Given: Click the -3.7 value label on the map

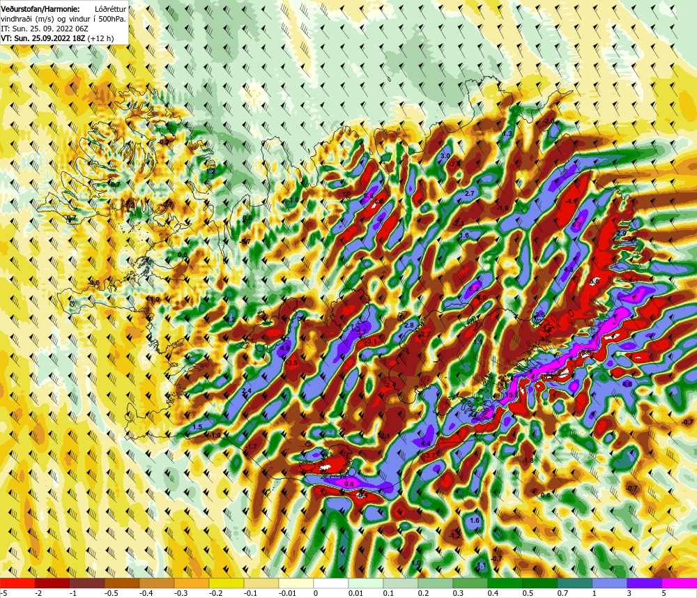Looking at the screenshot, I should point(430,456).
